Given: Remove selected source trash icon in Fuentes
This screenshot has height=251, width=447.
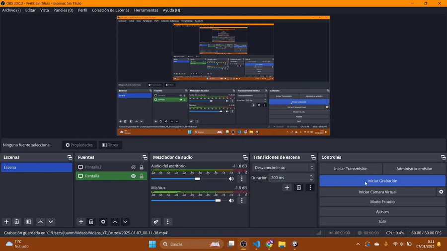Looking at the screenshot, I should tap(91, 222).
